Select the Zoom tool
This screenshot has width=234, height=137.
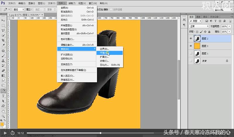tap(3, 116)
